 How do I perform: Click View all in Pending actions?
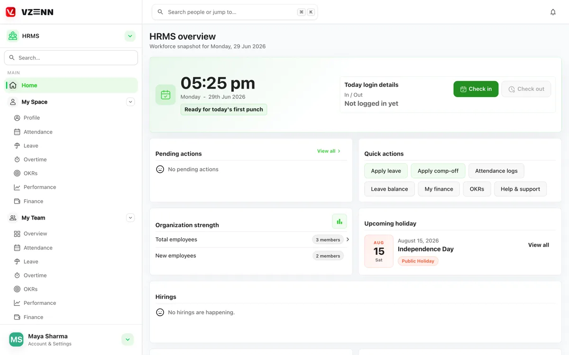[329, 151]
